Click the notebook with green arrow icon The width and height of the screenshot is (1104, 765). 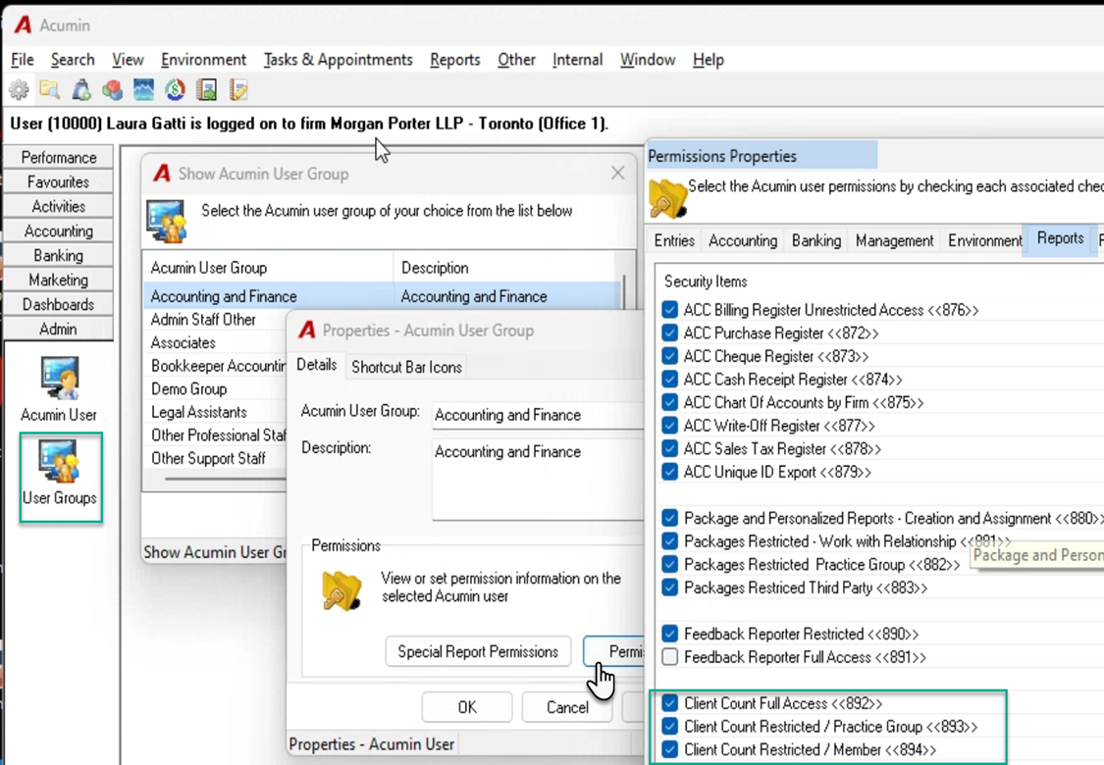tap(207, 90)
